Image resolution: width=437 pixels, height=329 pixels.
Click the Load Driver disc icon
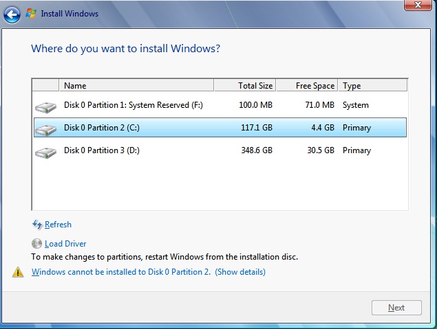tap(37, 244)
